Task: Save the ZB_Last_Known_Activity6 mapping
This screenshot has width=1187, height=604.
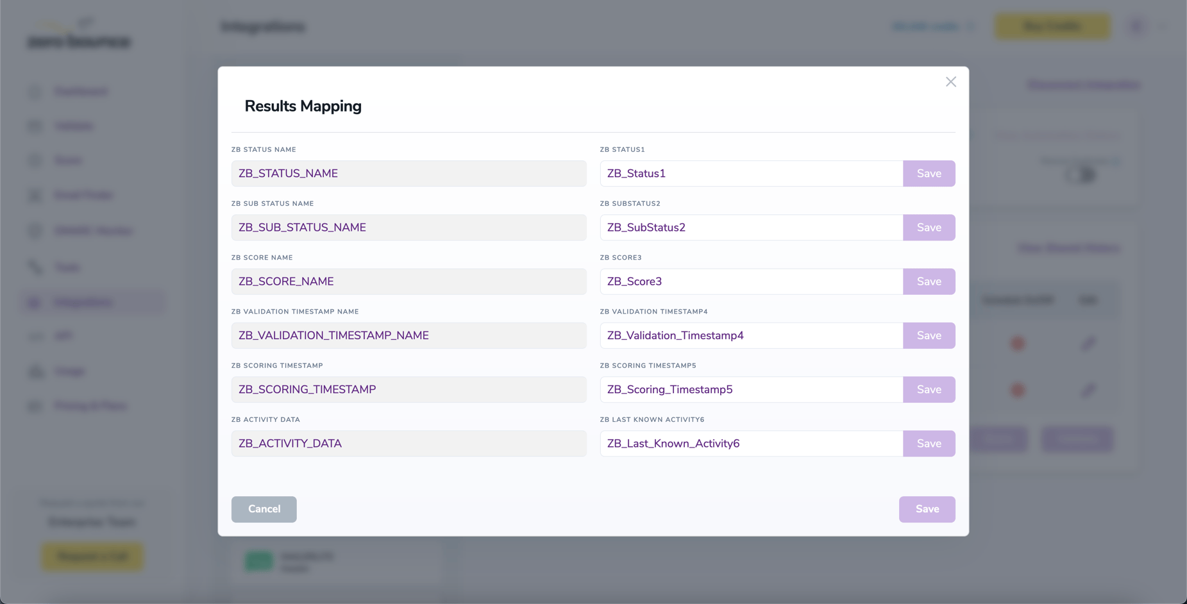Action: (929, 443)
